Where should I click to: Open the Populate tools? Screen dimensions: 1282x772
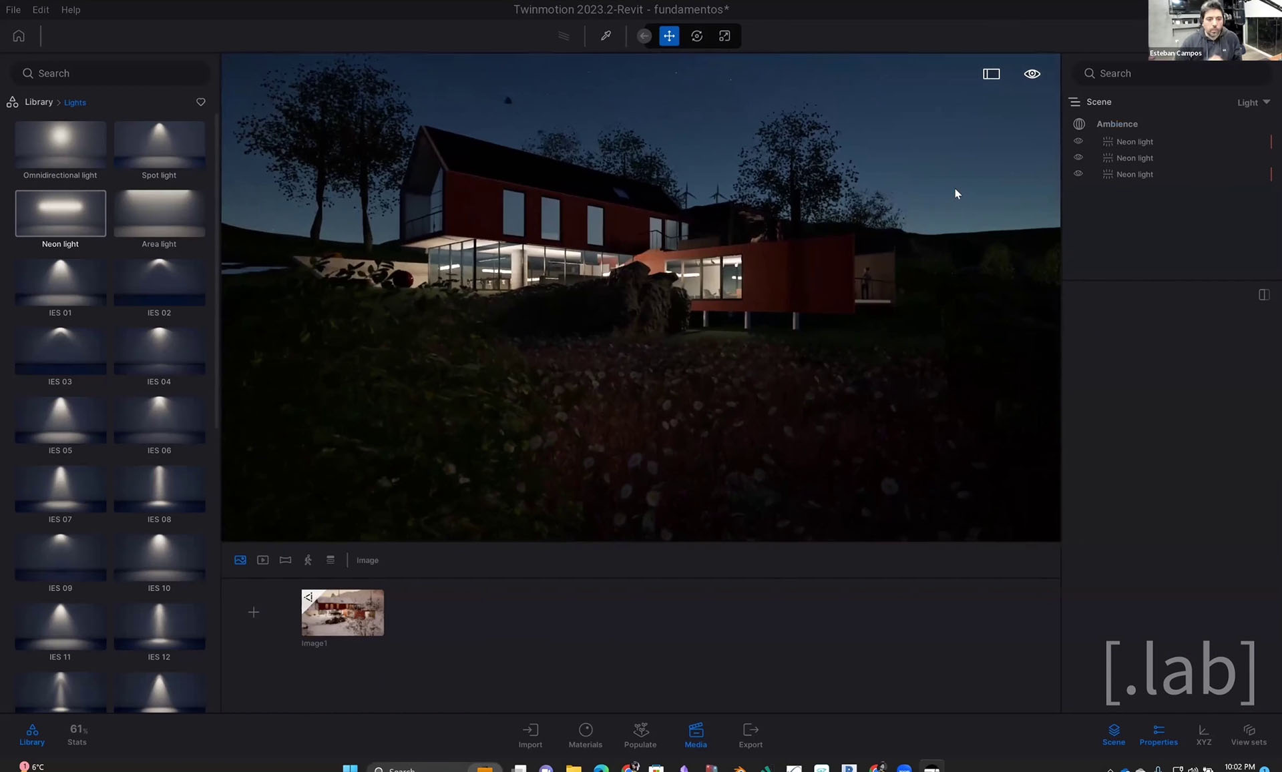tap(640, 735)
